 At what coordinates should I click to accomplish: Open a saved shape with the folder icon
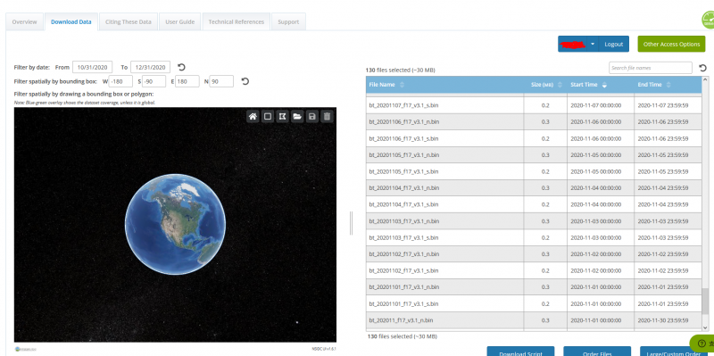297,117
